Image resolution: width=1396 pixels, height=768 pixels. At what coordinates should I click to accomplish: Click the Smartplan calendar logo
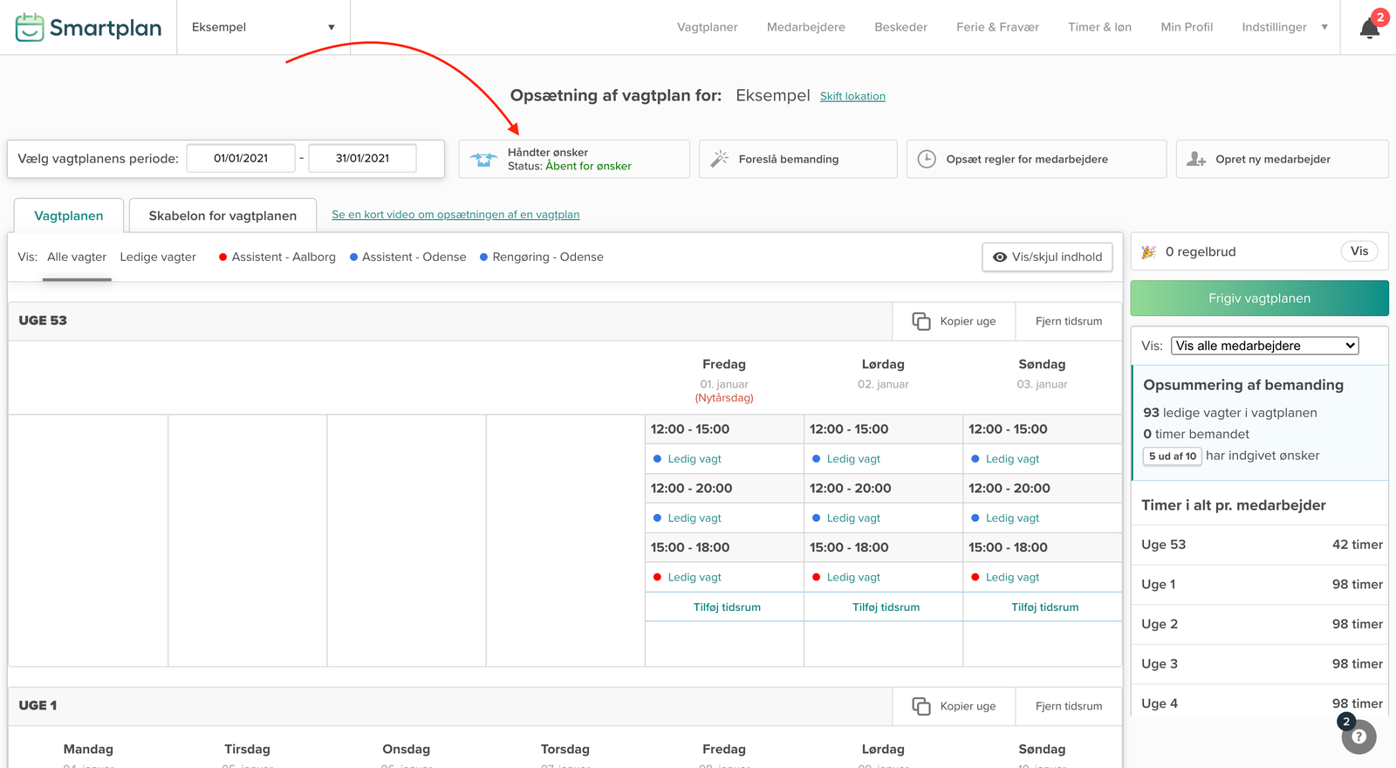point(30,27)
